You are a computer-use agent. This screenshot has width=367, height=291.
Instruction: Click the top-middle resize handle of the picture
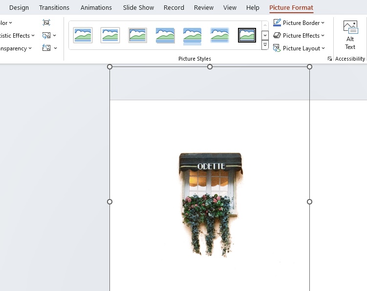(210, 67)
